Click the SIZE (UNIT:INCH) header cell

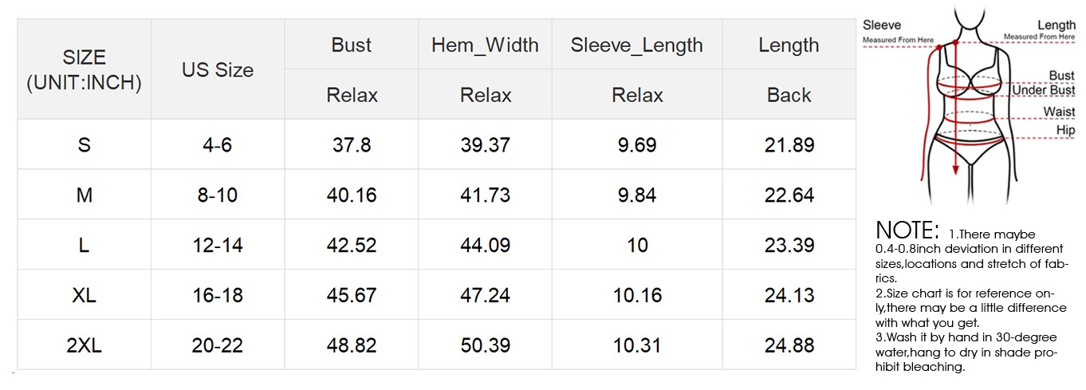[x=84, y=69]
